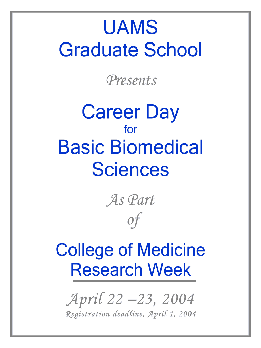Click the "UAMS" heading at the top

coord(130,28)
